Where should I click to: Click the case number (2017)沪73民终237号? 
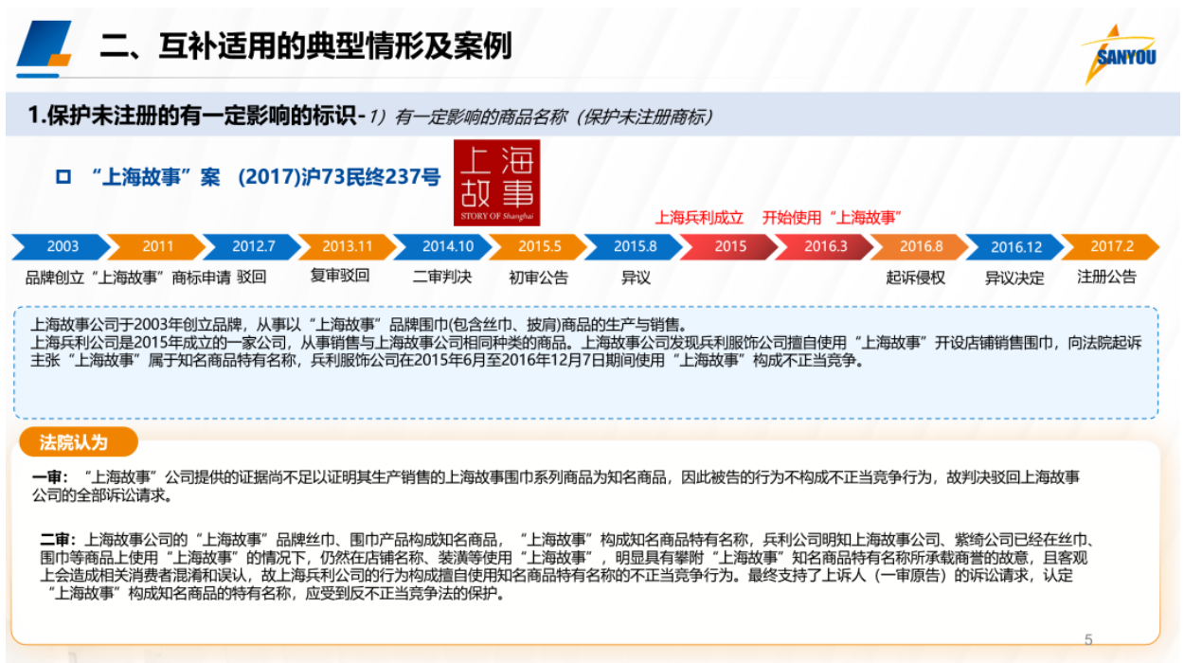pyautogui.click(x=339, y=177)
